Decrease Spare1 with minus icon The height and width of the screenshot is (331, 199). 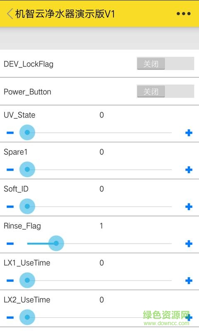tap(10, 170)
